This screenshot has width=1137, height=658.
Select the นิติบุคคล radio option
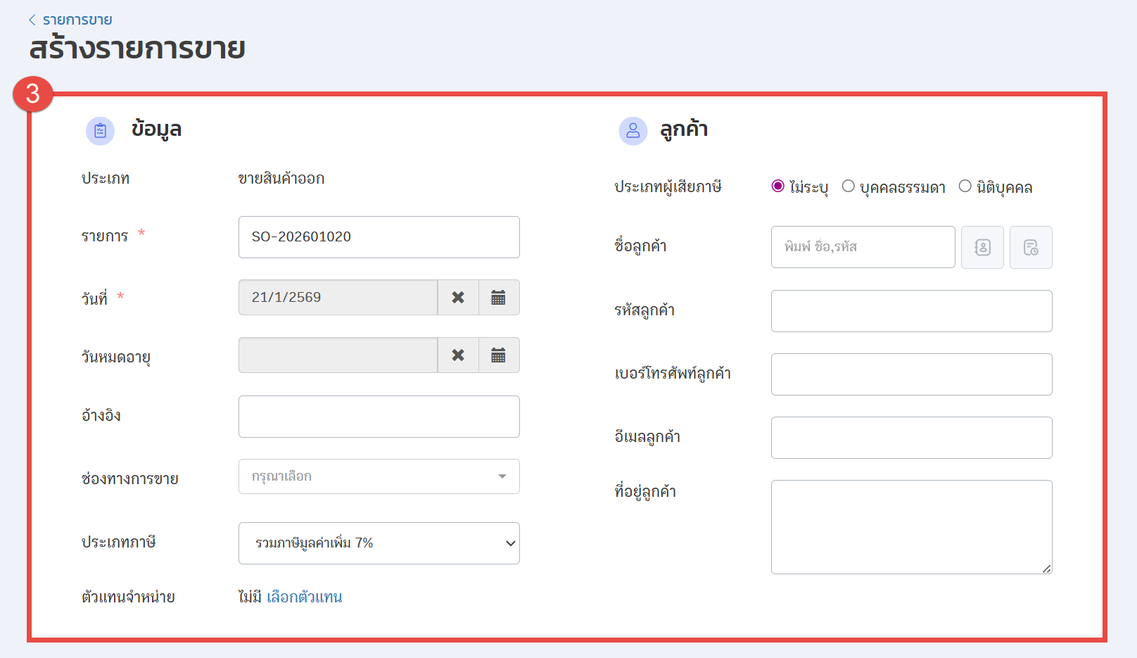tap(965, 186)
